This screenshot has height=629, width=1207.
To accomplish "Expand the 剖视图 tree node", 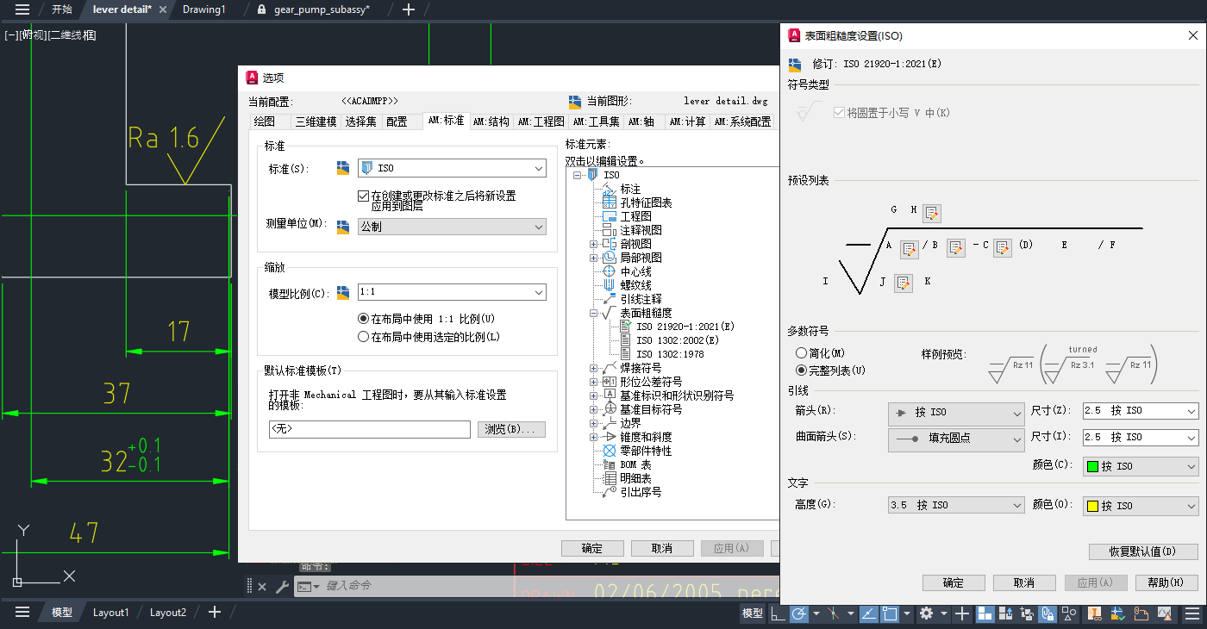I will coord(593,244).
